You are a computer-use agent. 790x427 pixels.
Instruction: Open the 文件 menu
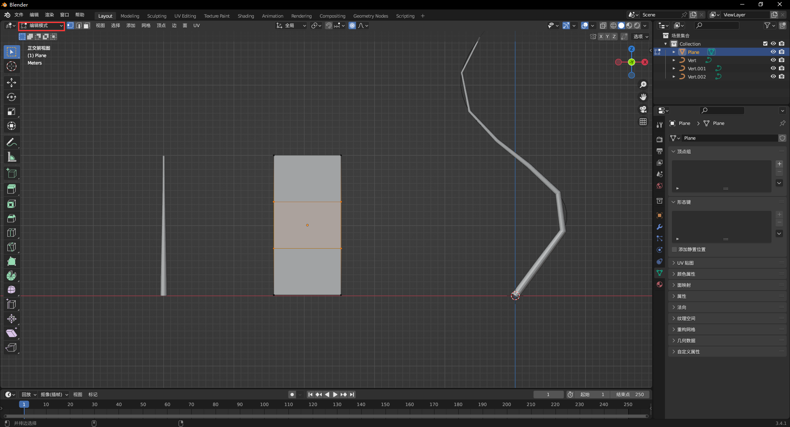pyautogui.click(x=19, y=15)
